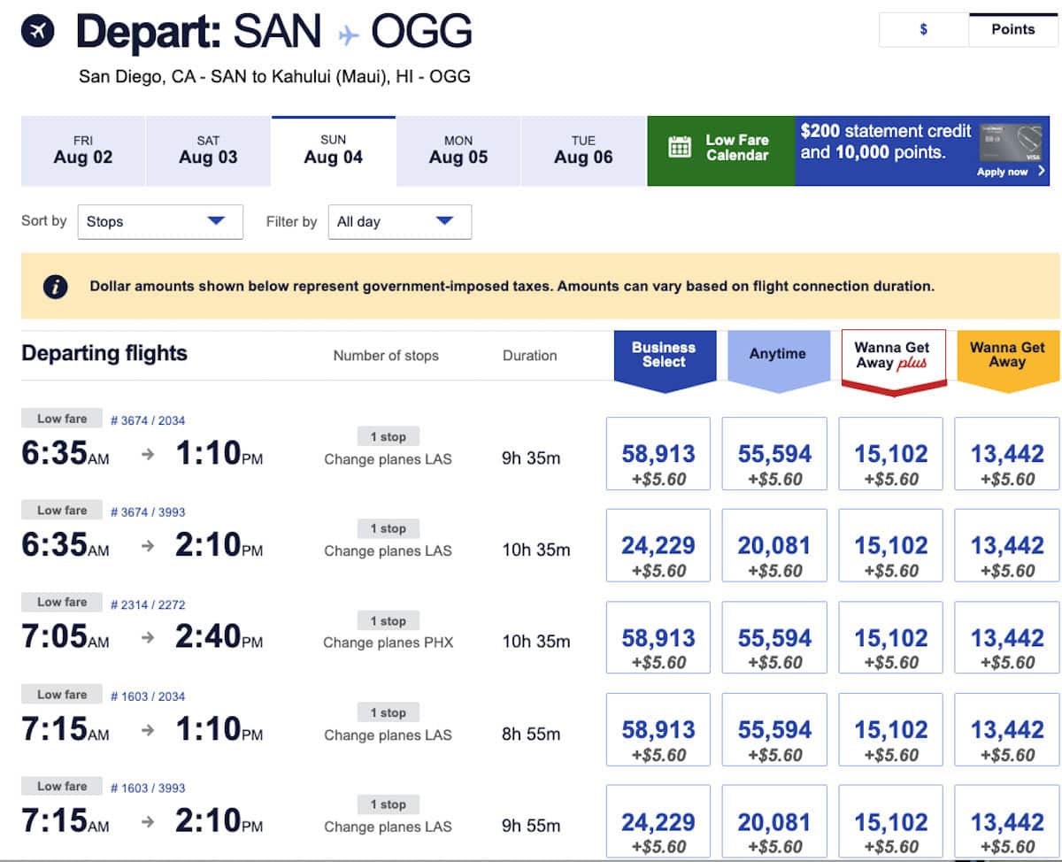Viewport: 1062px width, 862px height.
Task: Switch fare display to dollars ($)
Action: (923, 29)
